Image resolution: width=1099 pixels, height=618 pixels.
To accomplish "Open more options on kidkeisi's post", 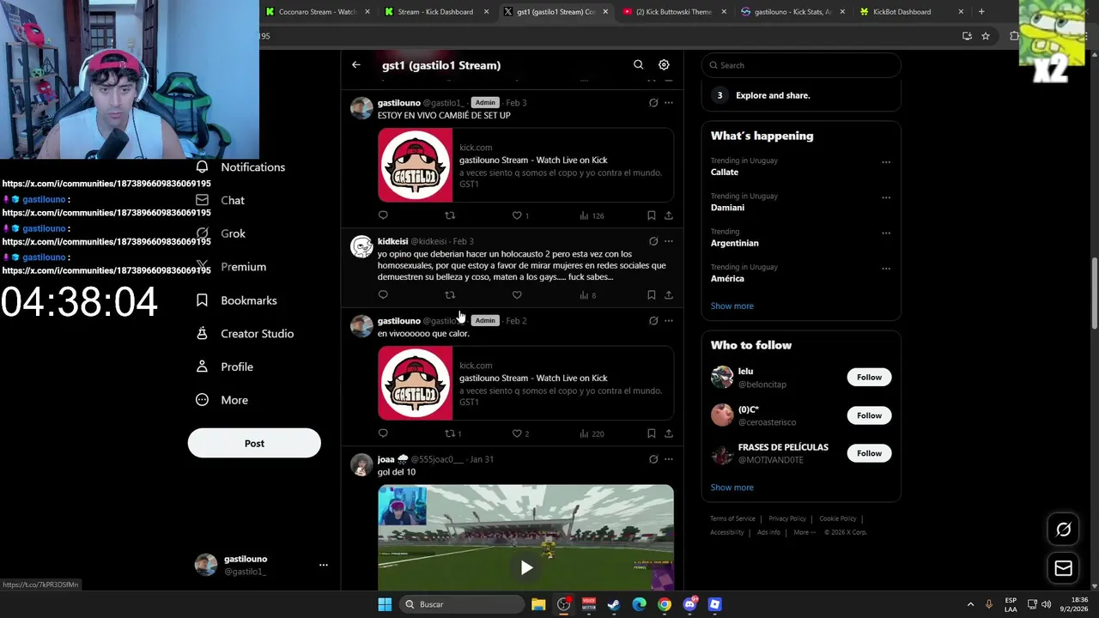I will (669, 241).
